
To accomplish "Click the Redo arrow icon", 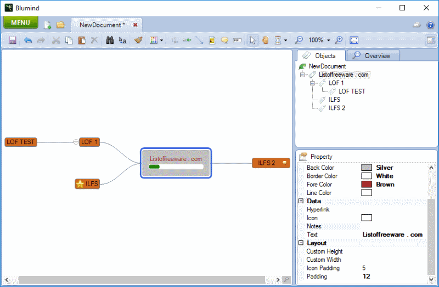I will pos(41,40).
